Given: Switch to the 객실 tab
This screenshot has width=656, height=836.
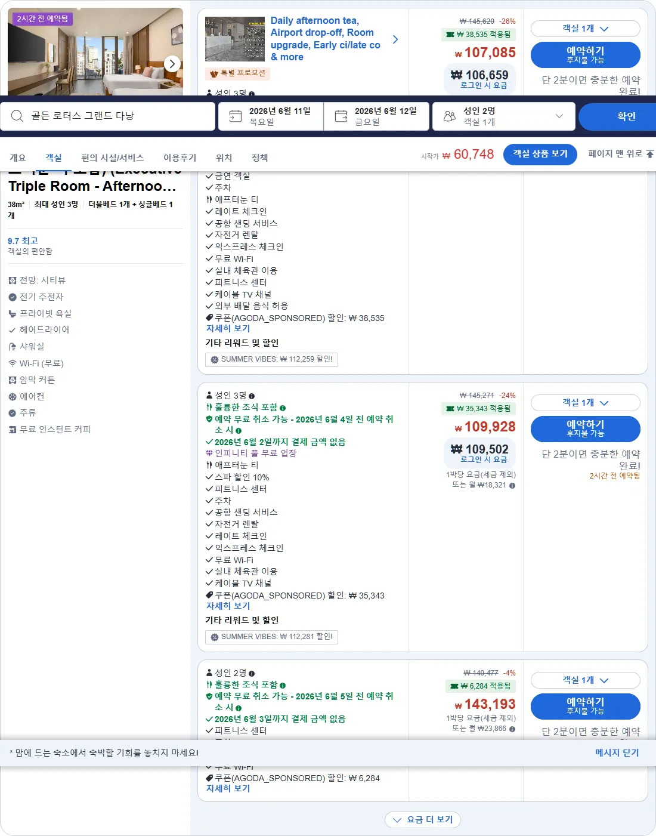Looking at the screenshot, I should [x=54, y=158].
